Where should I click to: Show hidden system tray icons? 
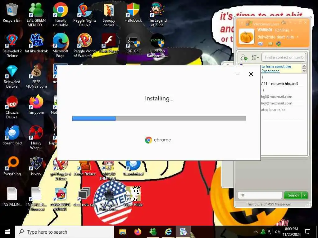pyautogui.click(x=256, y=232)
